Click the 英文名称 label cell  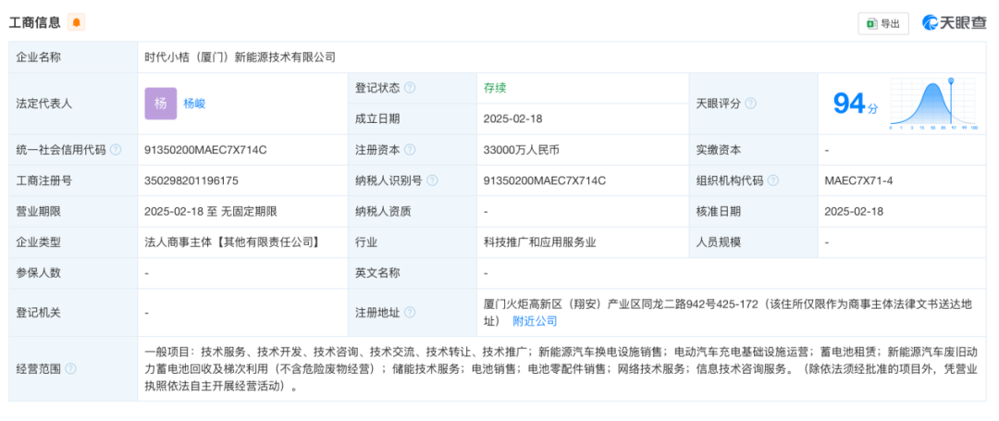tap(413, 273)
